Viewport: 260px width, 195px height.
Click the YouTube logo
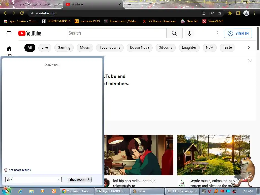(x=30, y=33)
